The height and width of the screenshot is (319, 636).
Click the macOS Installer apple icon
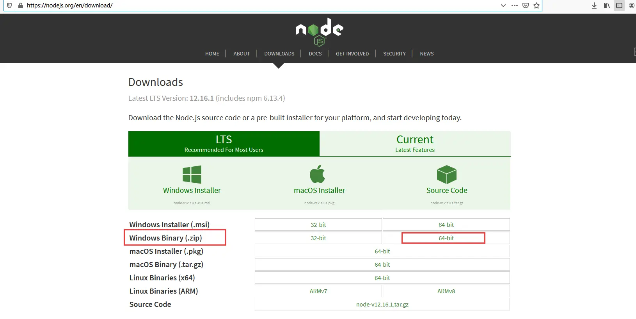point(318,174)
